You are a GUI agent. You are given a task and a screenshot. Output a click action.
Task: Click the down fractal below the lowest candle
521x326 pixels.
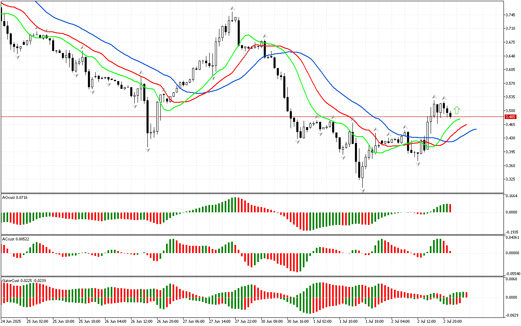pyautogui.click(x=362, y=190)
